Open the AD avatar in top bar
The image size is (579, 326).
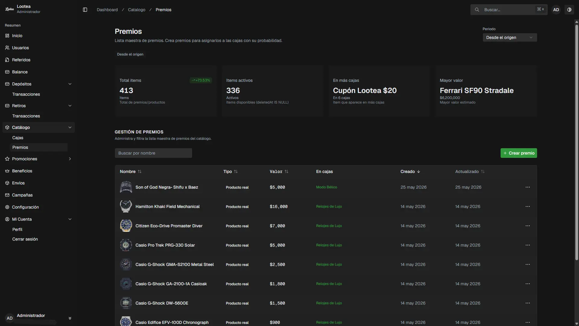556,10
